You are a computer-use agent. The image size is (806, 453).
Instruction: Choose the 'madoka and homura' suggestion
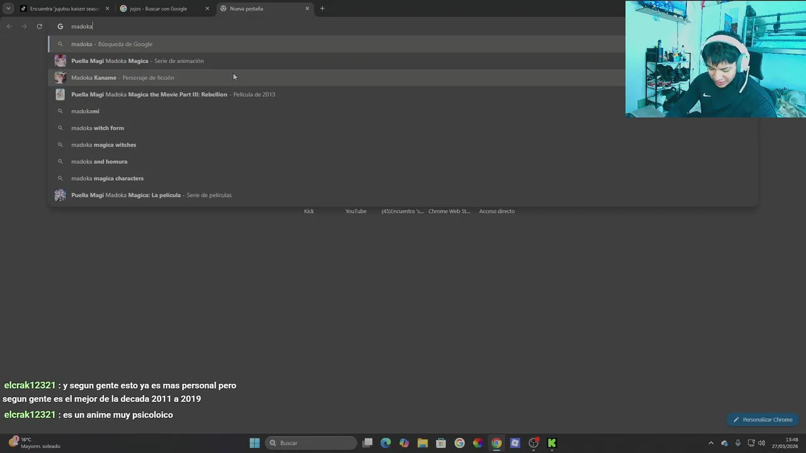point(403,162)
